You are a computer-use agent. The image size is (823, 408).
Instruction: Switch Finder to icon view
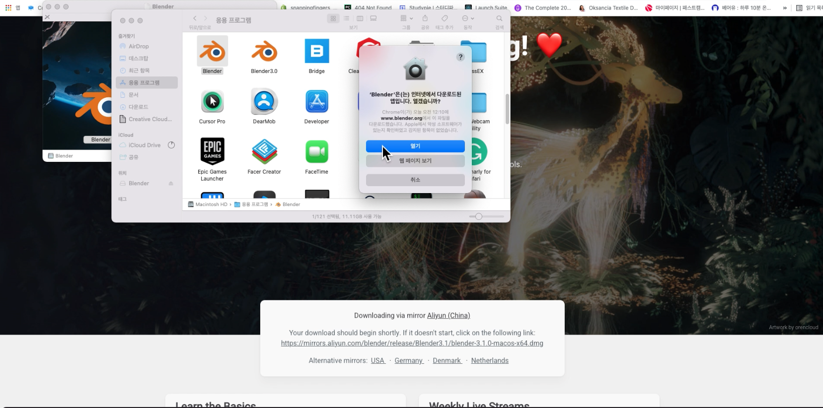(x=333, y=18)
